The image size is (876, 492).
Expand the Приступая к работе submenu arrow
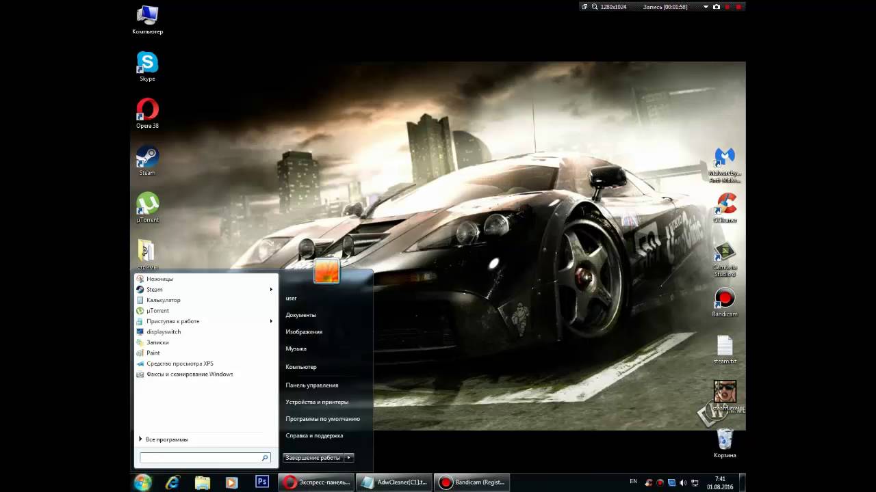[271, 321]
